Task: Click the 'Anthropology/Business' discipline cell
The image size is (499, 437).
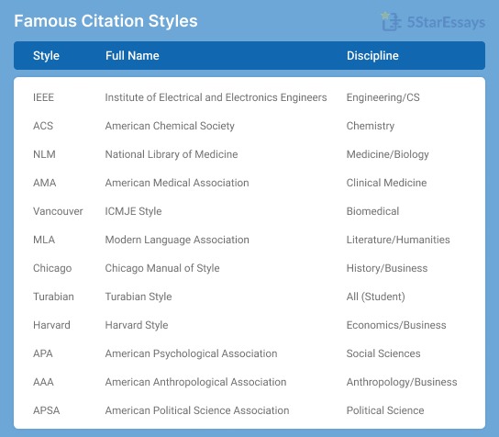Action: (x=402, y=382)
